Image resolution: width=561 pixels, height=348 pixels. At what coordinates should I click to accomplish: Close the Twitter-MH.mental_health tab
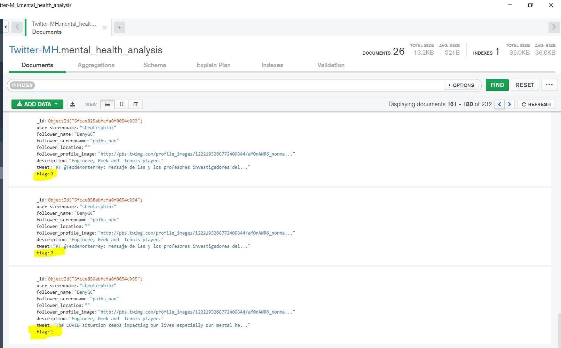[x=104, y=27]
